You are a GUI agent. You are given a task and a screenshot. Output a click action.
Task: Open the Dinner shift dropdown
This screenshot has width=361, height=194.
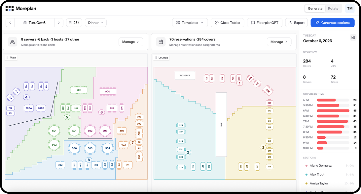click(96, 23)
